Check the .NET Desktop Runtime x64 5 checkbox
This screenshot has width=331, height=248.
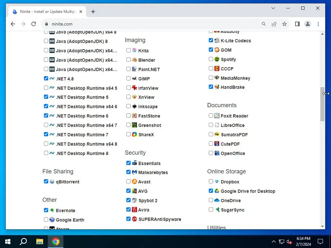tap(46, 88)
